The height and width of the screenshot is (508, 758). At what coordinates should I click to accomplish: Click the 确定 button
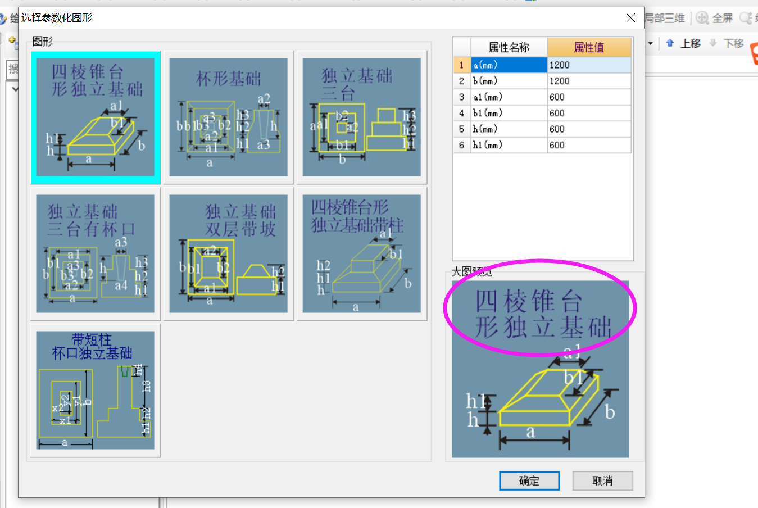click(x=529, y=481)
